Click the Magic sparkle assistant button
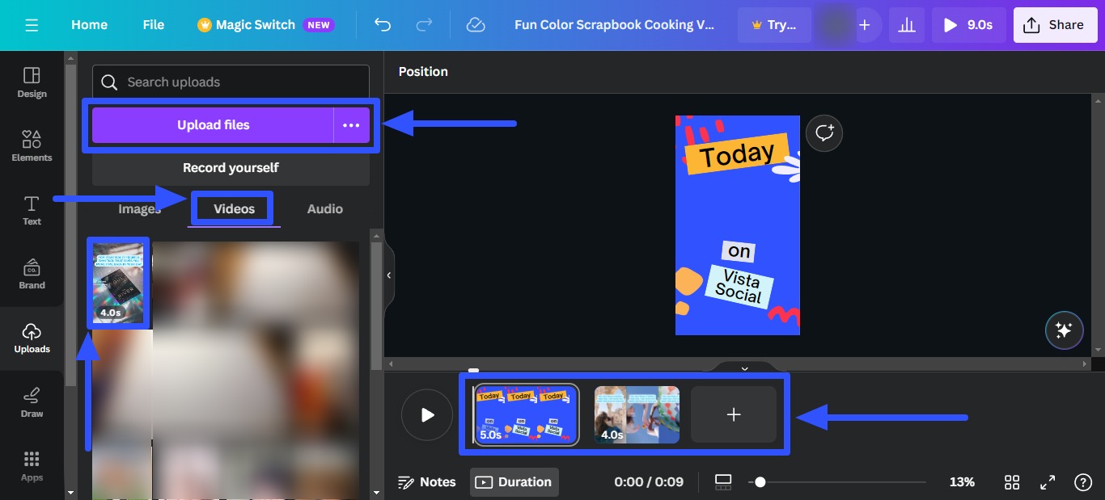The width and height of the screenshot is (1105, 500). 1063,330
